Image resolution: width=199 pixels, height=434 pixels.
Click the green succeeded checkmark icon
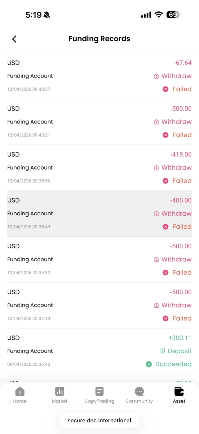149,364
